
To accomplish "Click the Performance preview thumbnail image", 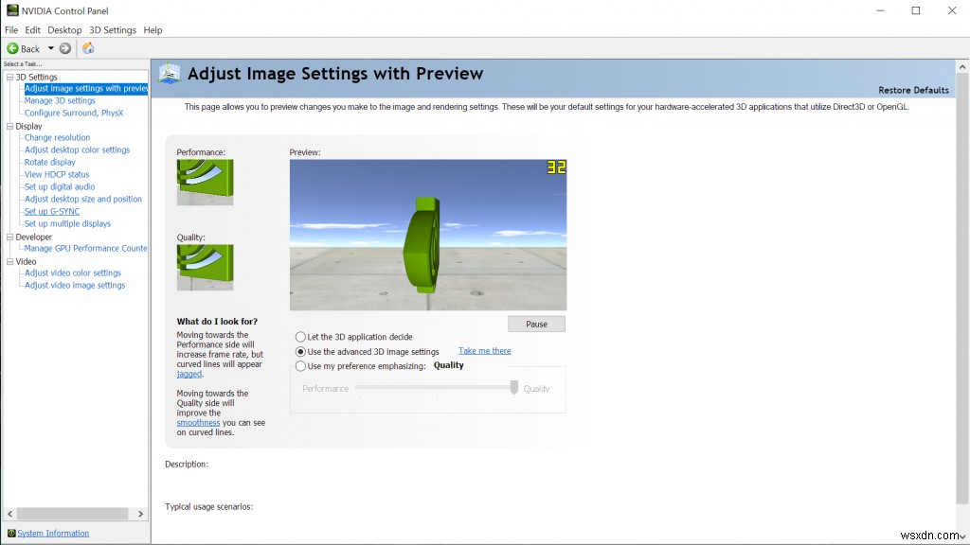I will click(x=205, y=184).
